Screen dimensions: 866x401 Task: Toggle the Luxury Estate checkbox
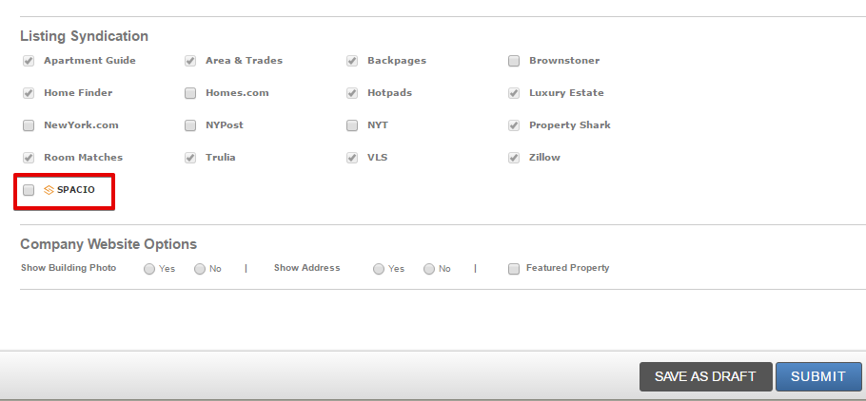pyautogui.click(x=514, y=93)
